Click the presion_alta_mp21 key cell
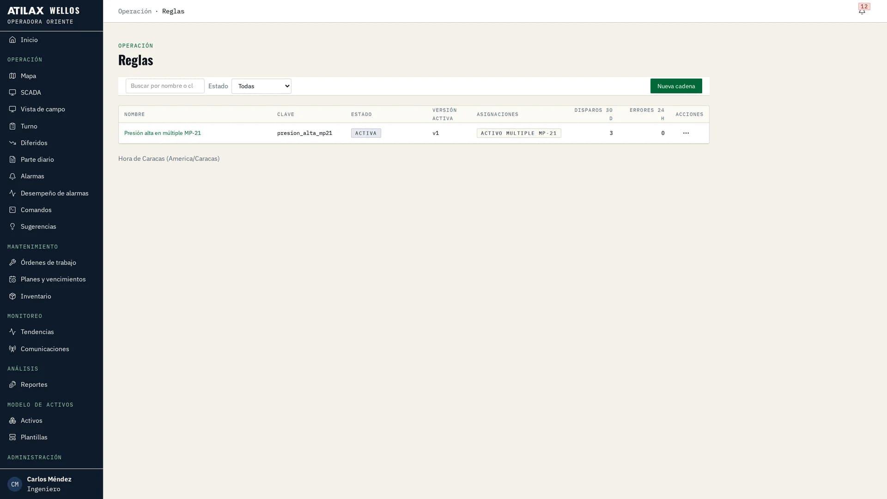The image size is (887, 499). (304, 133)
